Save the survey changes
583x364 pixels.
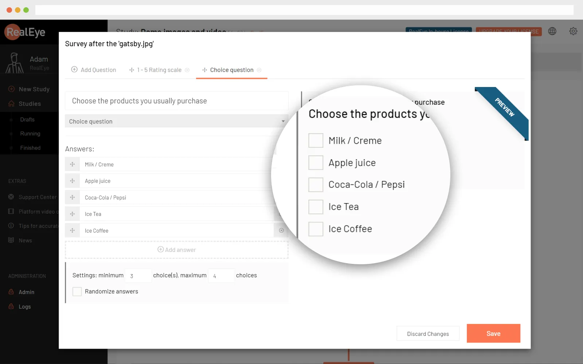(x=493, y=333)
